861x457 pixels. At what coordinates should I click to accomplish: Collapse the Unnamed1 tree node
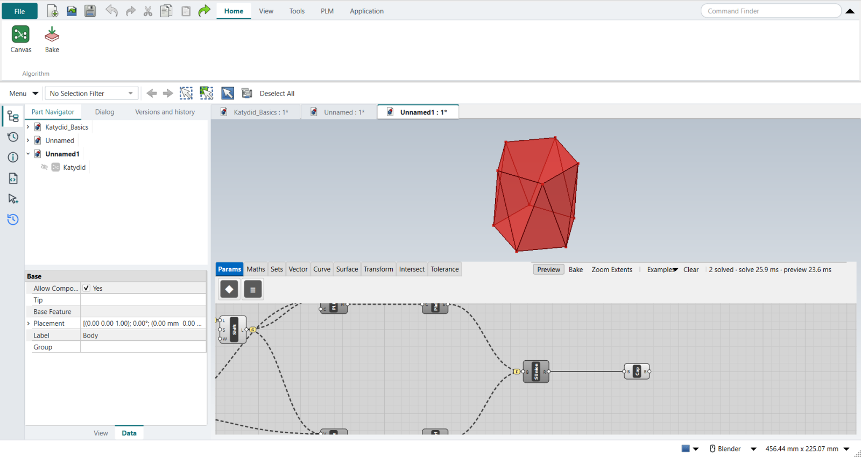28,154
